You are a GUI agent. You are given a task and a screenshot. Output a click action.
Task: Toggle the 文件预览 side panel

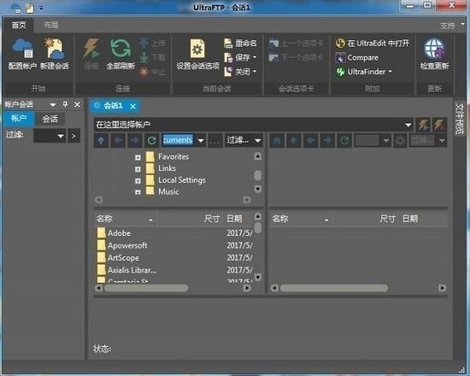click(x=459, y=118)
